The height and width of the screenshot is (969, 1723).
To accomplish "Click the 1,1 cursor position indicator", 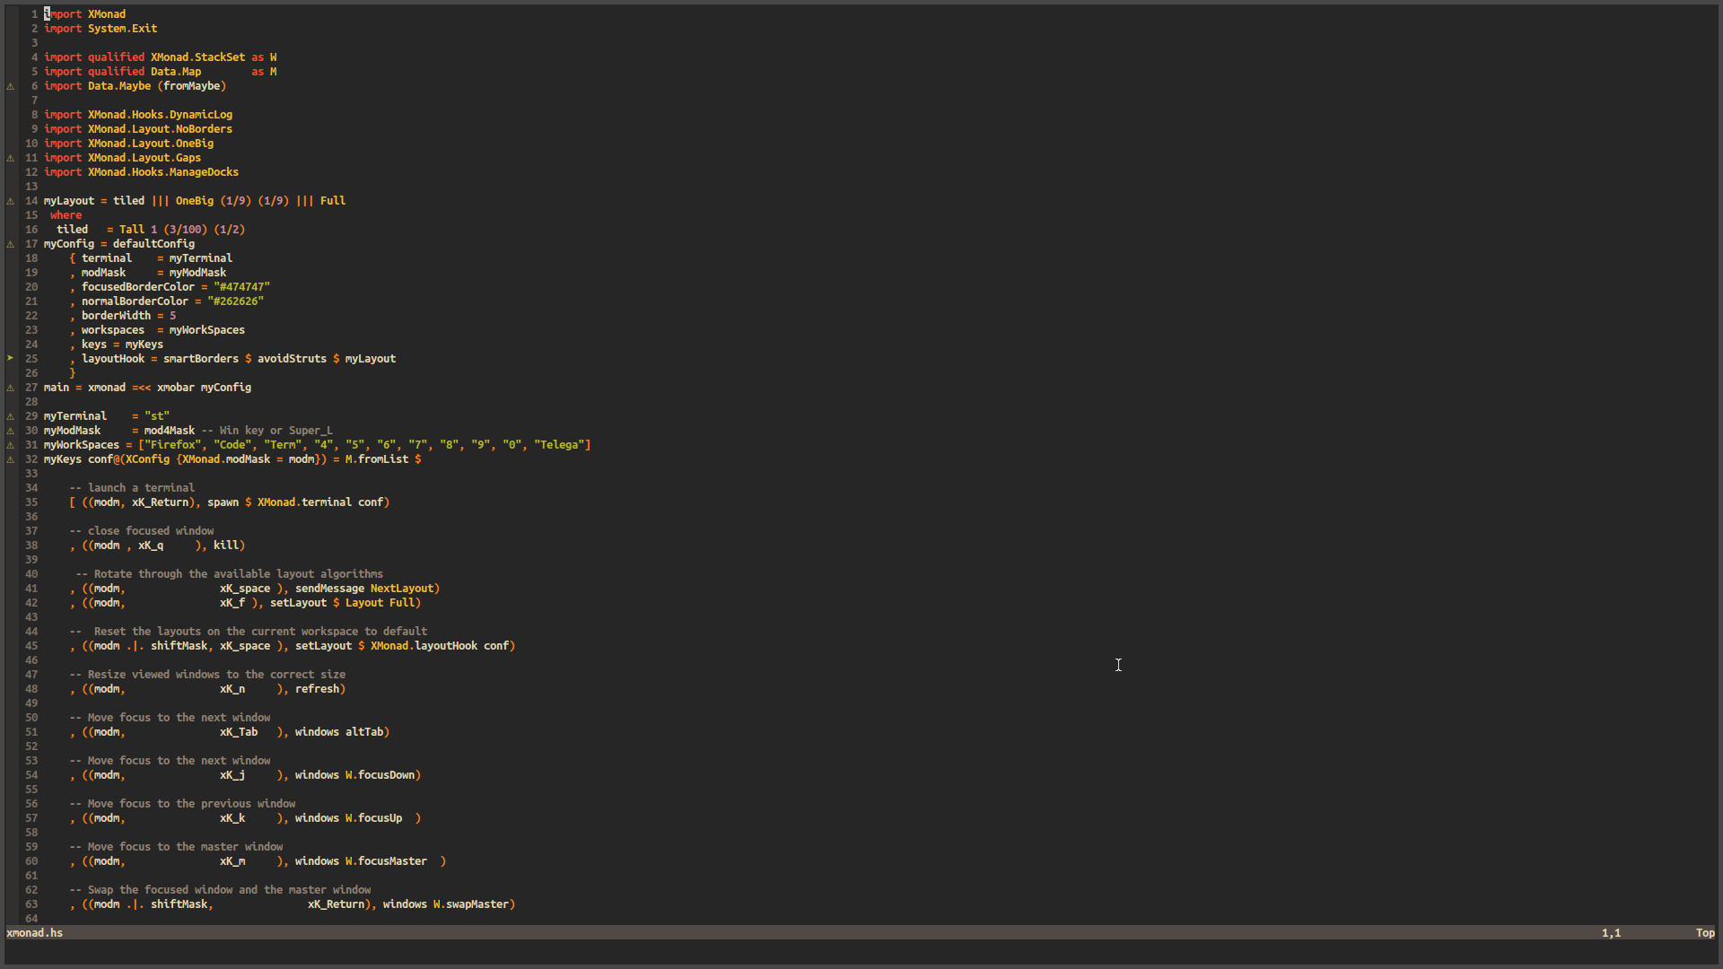I will (x=1611, y=933).
